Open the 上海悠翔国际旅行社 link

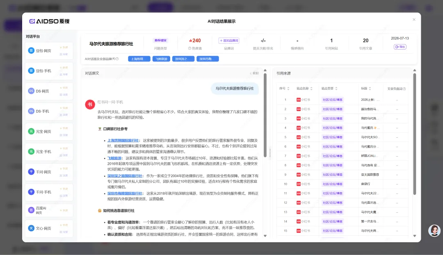[x=123, y=140]
